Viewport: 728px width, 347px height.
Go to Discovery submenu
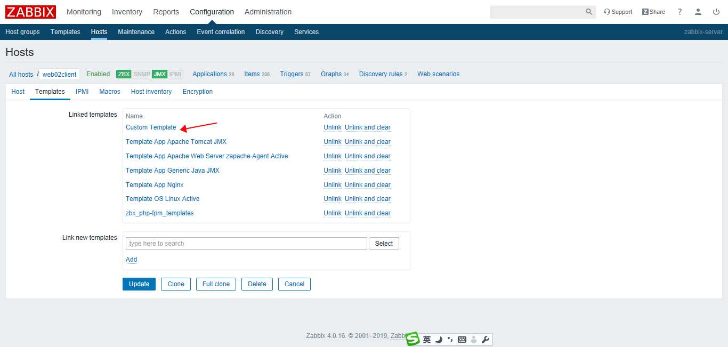tap(270, 32)
